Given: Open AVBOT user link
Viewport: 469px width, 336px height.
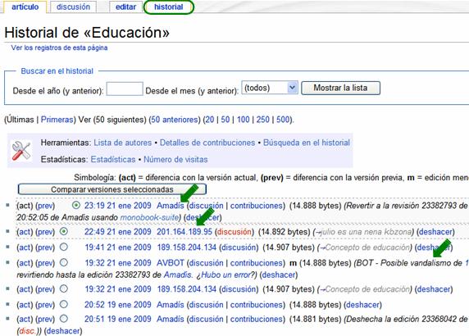Looking at the screenshot, I should pyautogui.click(x=171, y=263).
